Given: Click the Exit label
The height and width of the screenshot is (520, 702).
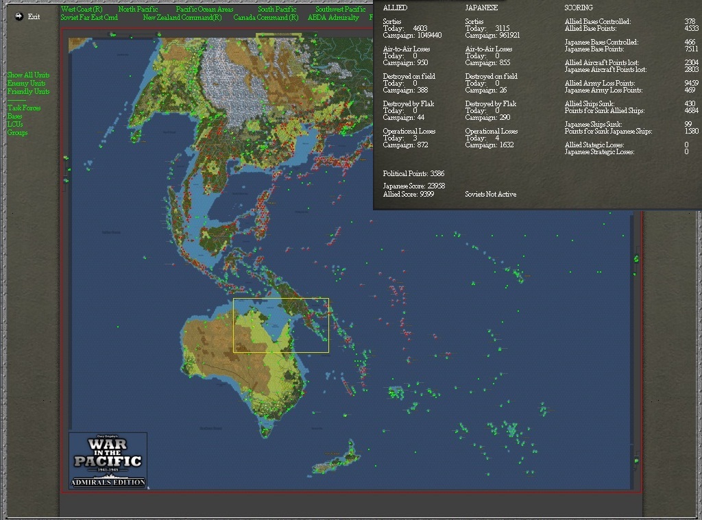Looking at the screenshot, I should click(x=34, y=16).
